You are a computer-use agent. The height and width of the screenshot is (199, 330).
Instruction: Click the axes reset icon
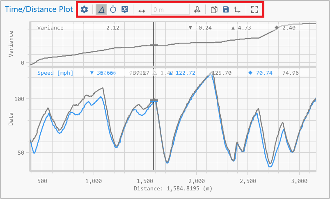238,9
